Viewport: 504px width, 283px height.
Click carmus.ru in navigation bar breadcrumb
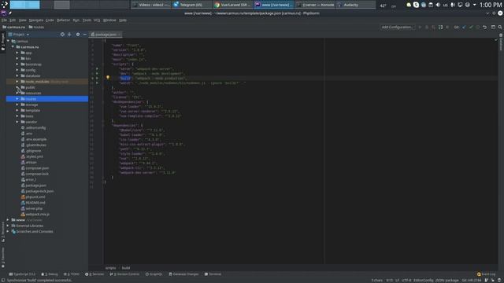click(x=14, y=28)
